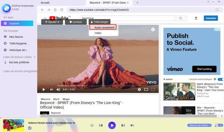Click the YouTube search input box

[x=128, y=18]
